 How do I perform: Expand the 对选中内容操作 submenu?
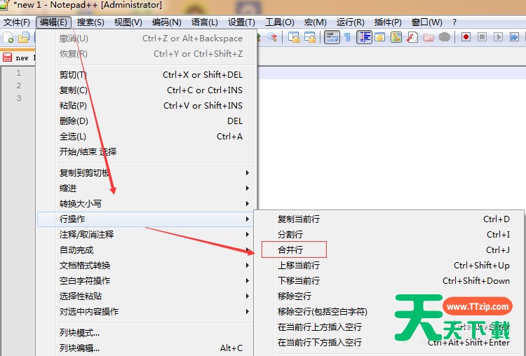pos(147,312)
